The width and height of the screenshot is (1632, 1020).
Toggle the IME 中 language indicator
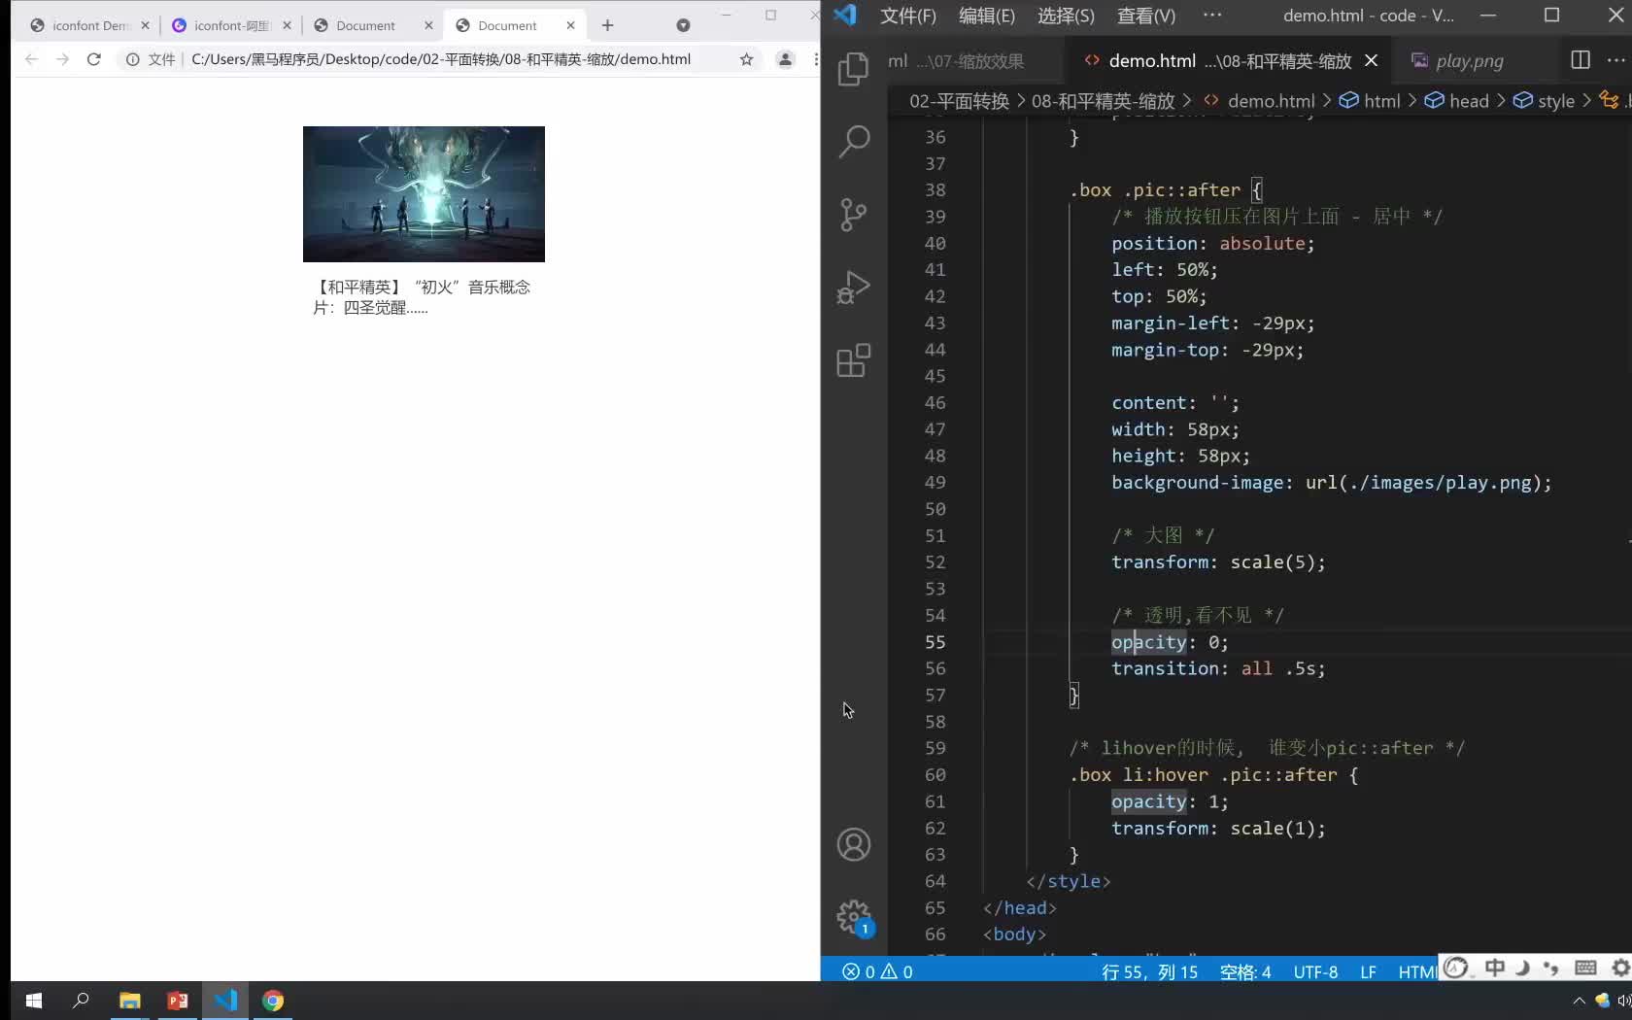pos(1495,968)
